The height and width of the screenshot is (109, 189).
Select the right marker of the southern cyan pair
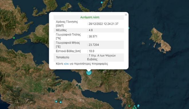[61, 102]
